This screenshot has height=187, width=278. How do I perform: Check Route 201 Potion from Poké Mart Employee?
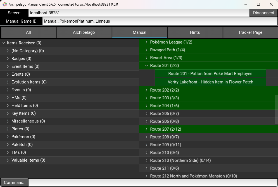pyautogui.click(x=210, y=74)
